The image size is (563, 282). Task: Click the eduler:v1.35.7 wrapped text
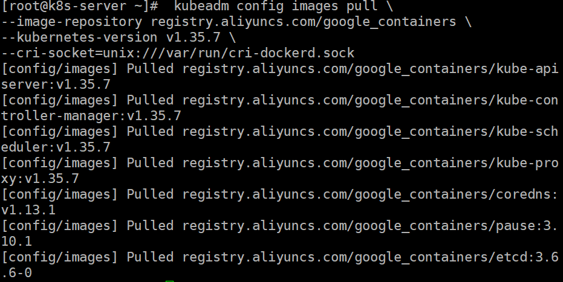(x=56, y=147)
